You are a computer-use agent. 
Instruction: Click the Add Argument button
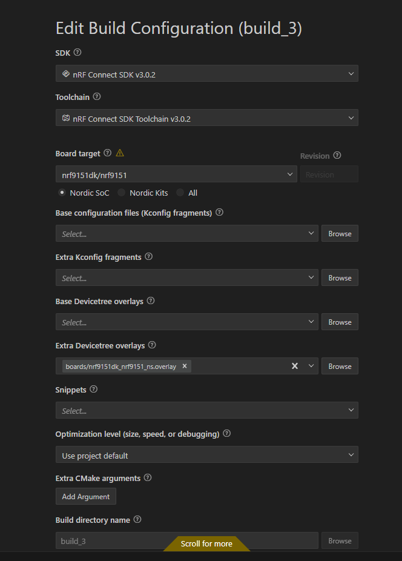[x=86, y=496]
